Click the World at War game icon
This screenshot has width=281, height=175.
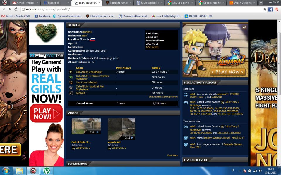[x=71, y=87]
